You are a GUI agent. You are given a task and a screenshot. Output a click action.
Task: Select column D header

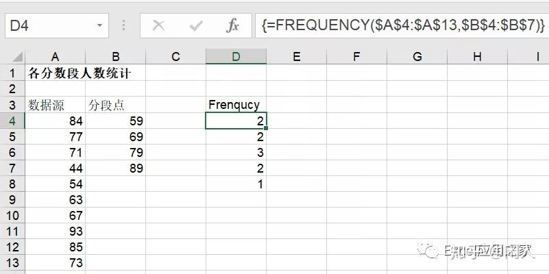(x=236, y=57)
